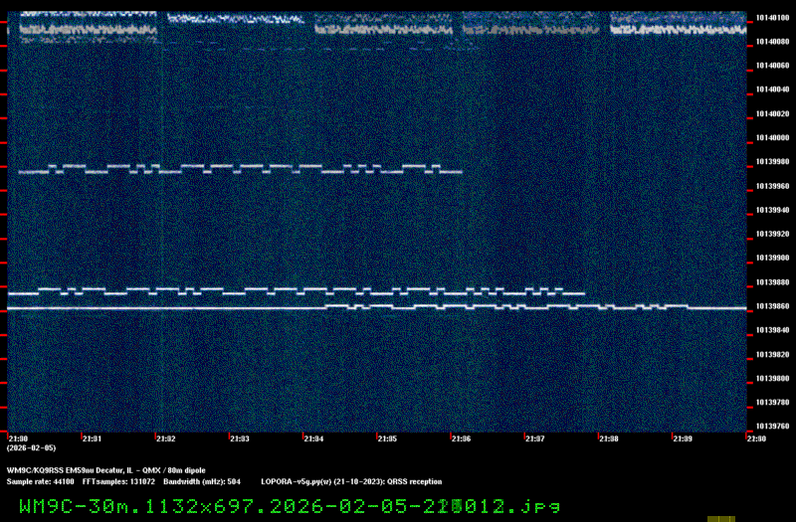Click the 10140040 frequency label
This screenshot has height=522, width=796.
tap(772, 89)
